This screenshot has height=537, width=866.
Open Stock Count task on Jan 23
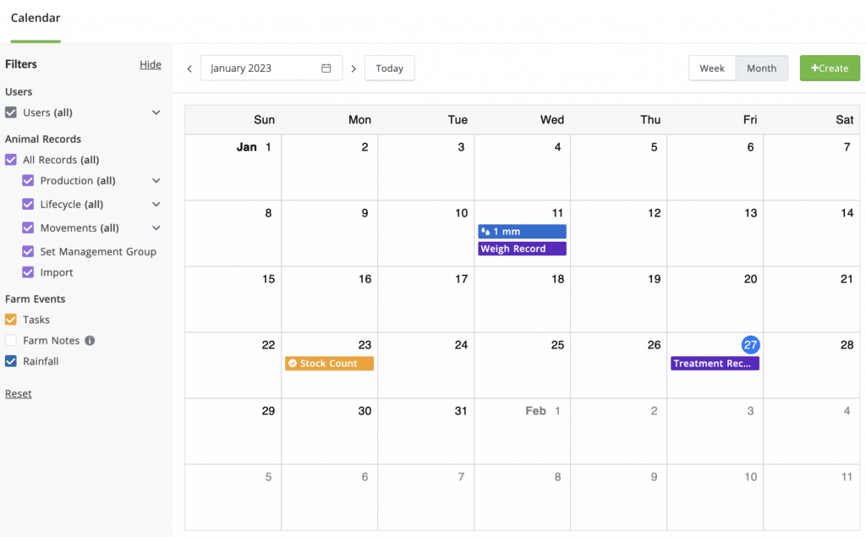click(x=329, y=364)
